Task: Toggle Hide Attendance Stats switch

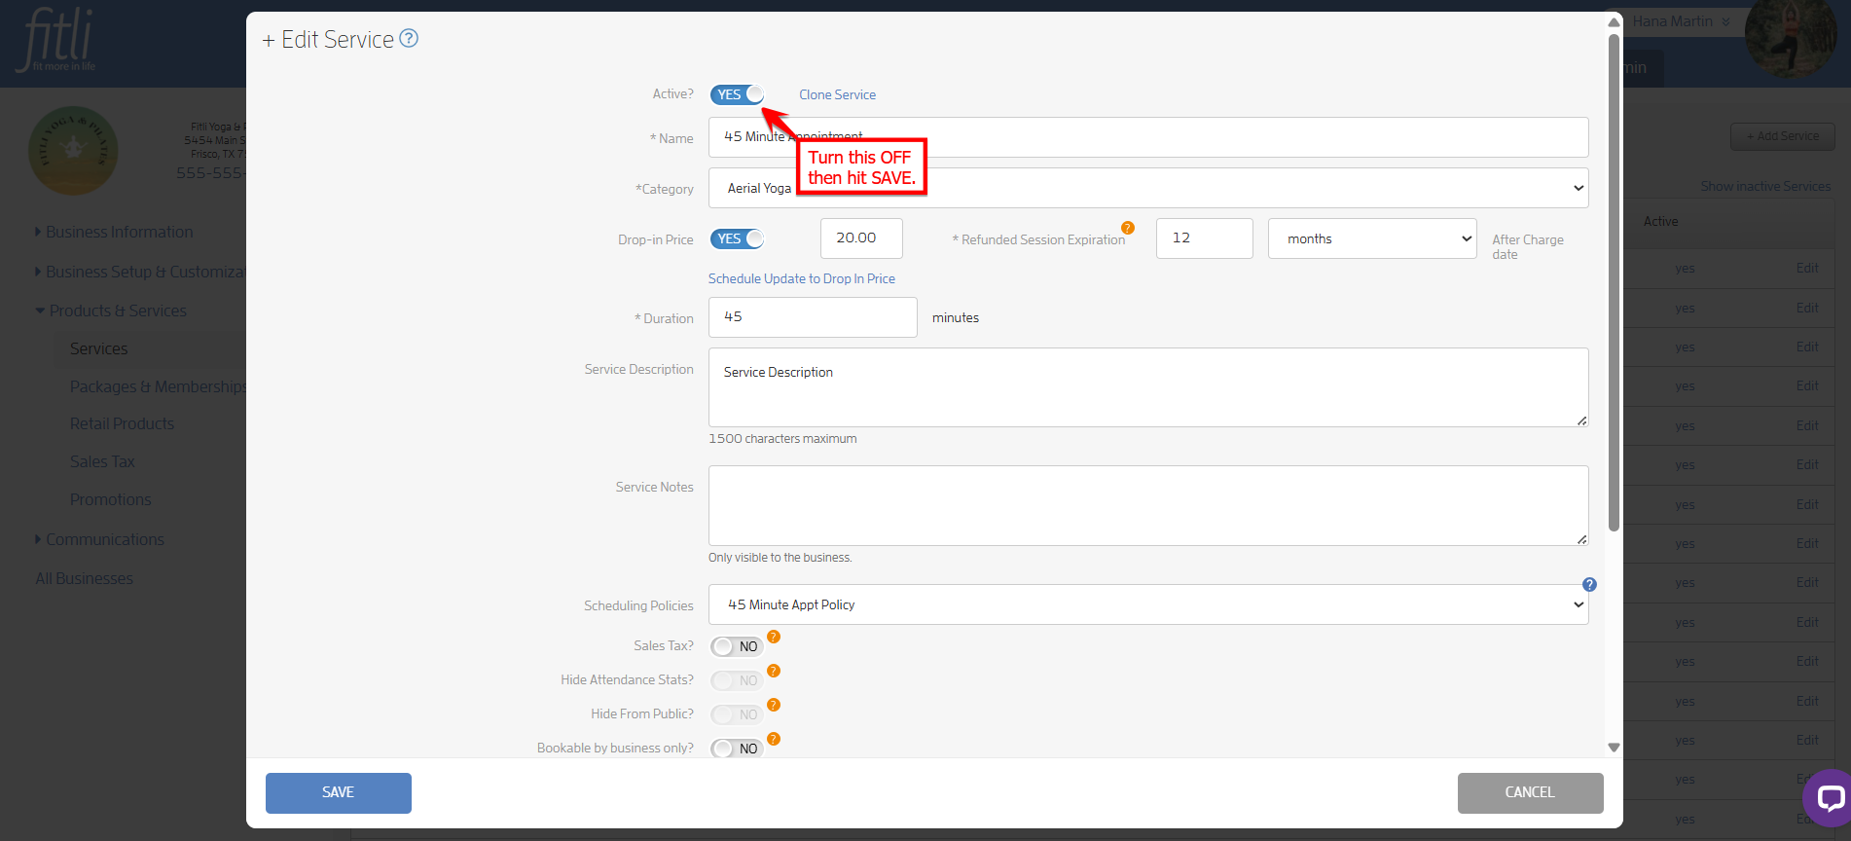Action: [737, 680]
